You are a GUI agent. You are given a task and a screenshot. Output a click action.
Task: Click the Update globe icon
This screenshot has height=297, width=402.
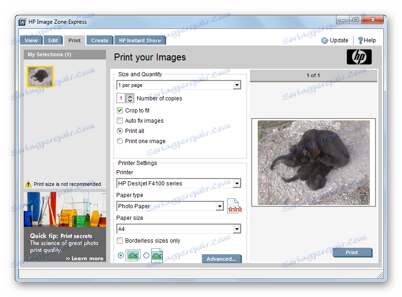pos(325,40)
